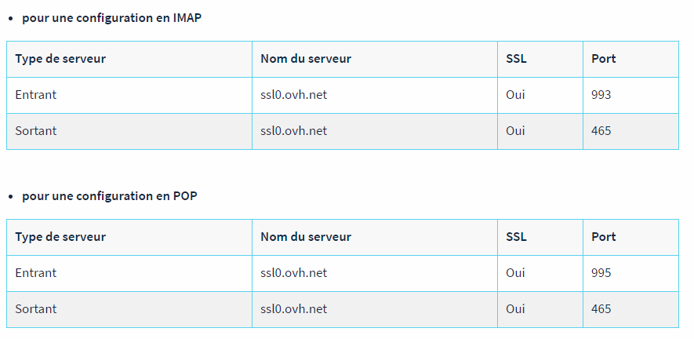Click the "pour une configuration en IMAP" heading
The image size is (694, 339).
click(111, 17)
